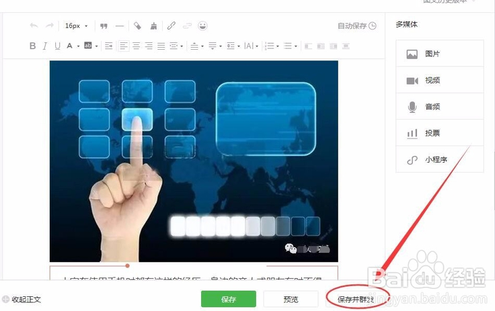Open the letter spacing dropdown
The width and height of the screenshot is (495, 311).
tap(252, 46)
